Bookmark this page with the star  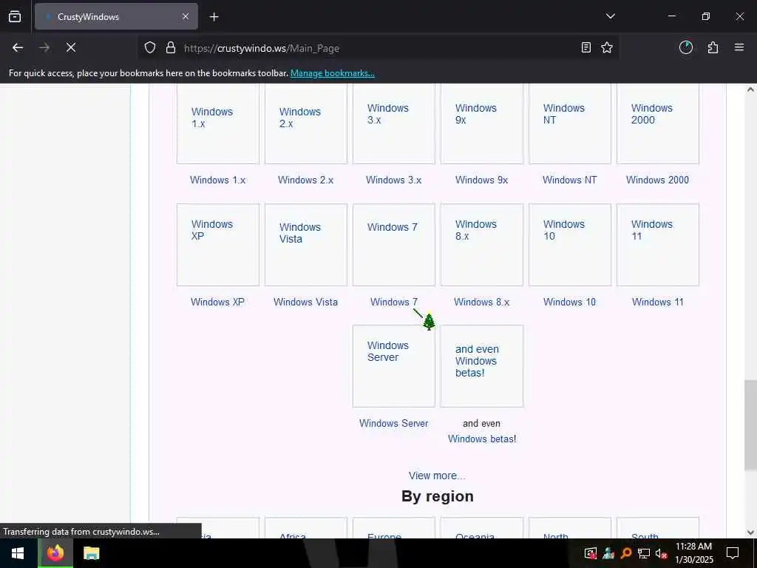607,48
